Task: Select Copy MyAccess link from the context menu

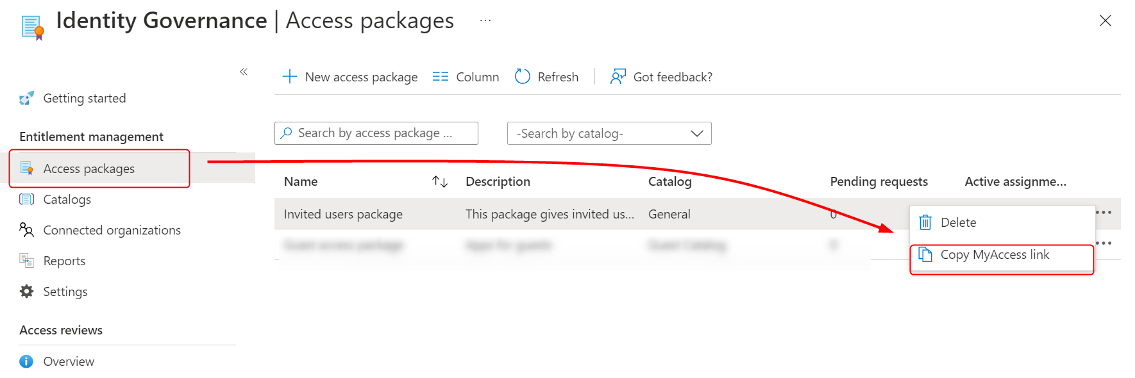Action: [x=995, y=254]
